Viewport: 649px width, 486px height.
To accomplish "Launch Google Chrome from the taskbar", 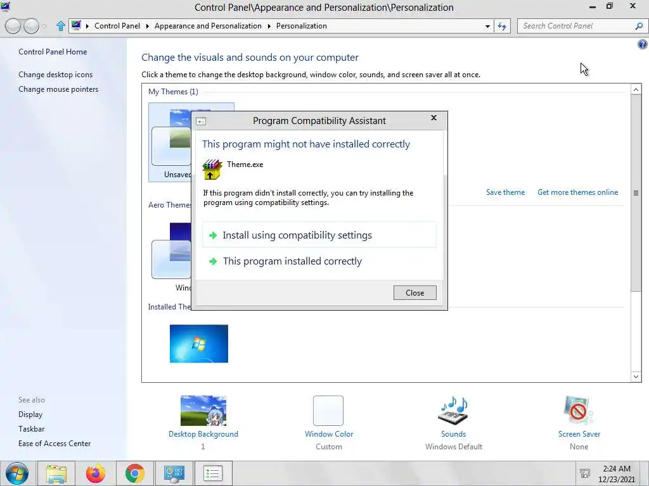I will click(x=135, y=473).
